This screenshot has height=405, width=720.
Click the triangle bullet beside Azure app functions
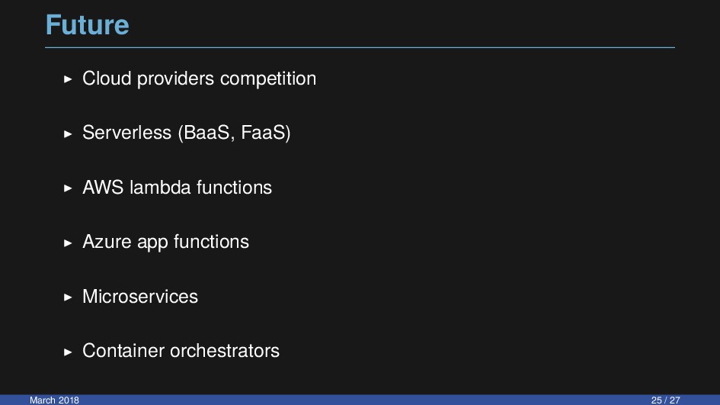click(68, 243)
